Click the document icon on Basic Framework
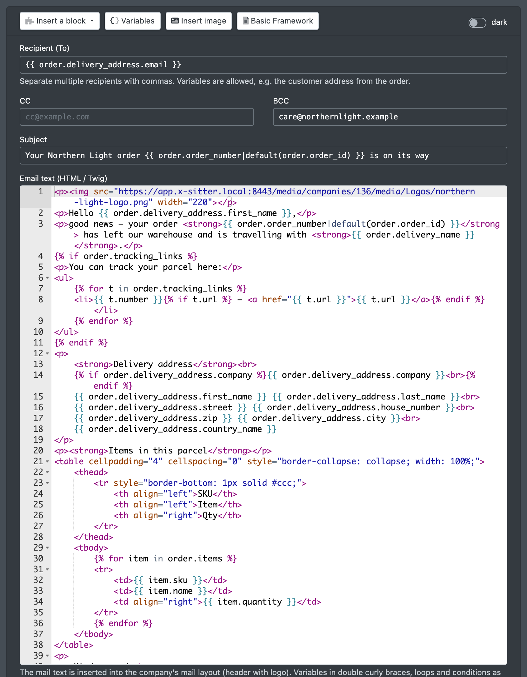This screenshot has width=527, height=677. (x=245, y=21)
